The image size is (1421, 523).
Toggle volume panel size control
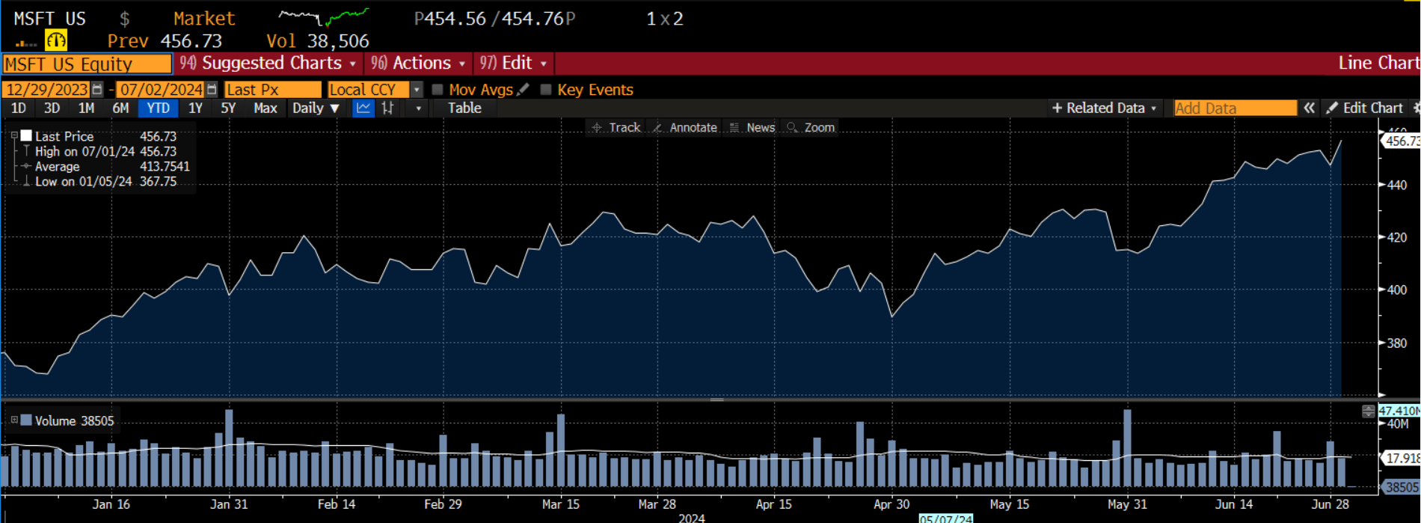click(x=1368, y=411)
